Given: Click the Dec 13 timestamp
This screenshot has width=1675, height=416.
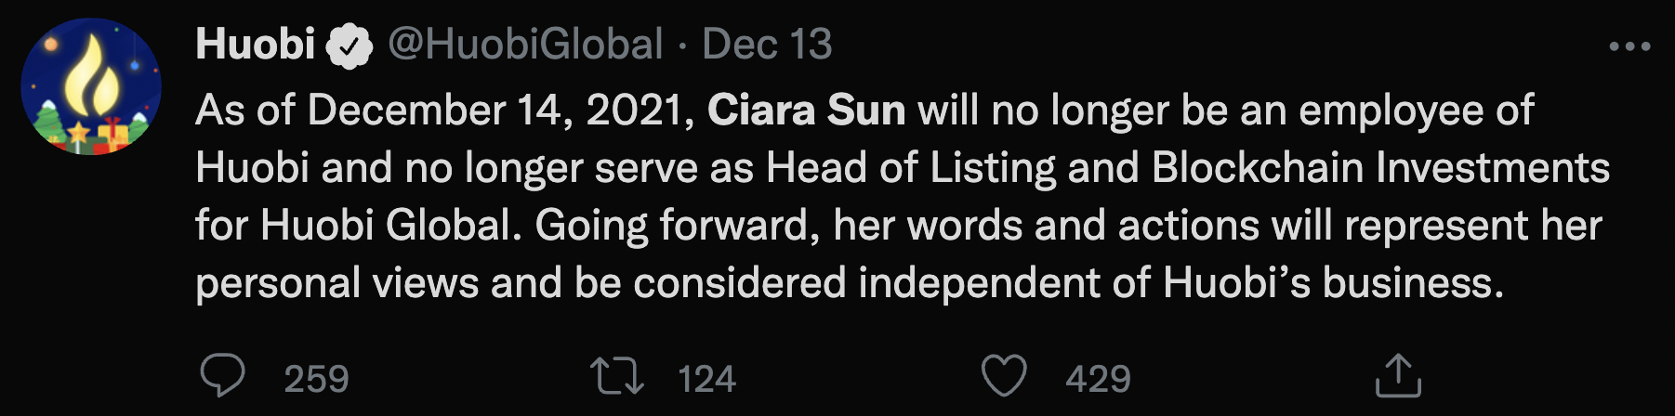Looking at the screenshot, I should (767, 45).
